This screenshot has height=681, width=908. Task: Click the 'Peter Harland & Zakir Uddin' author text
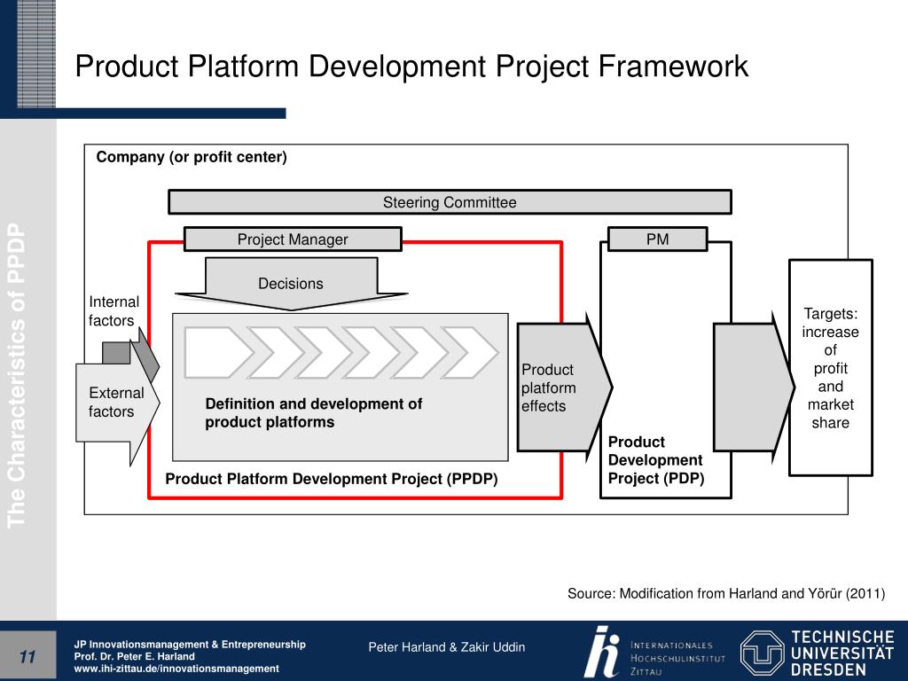pyautogui.click(x=447, y=646)
